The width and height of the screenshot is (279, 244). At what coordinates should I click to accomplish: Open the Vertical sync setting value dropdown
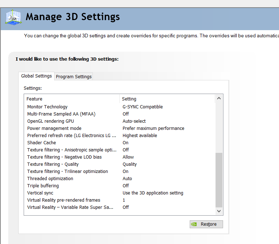point(153,193)
